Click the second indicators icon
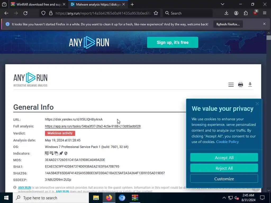 pyautogui.click(x=52, y=153)
